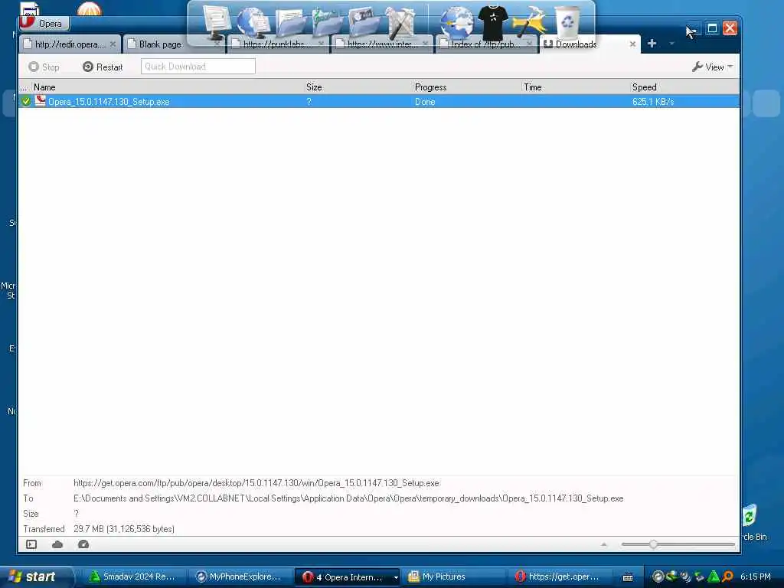
Task: Click the 6:15 PM clock
Action: [756, 577]
